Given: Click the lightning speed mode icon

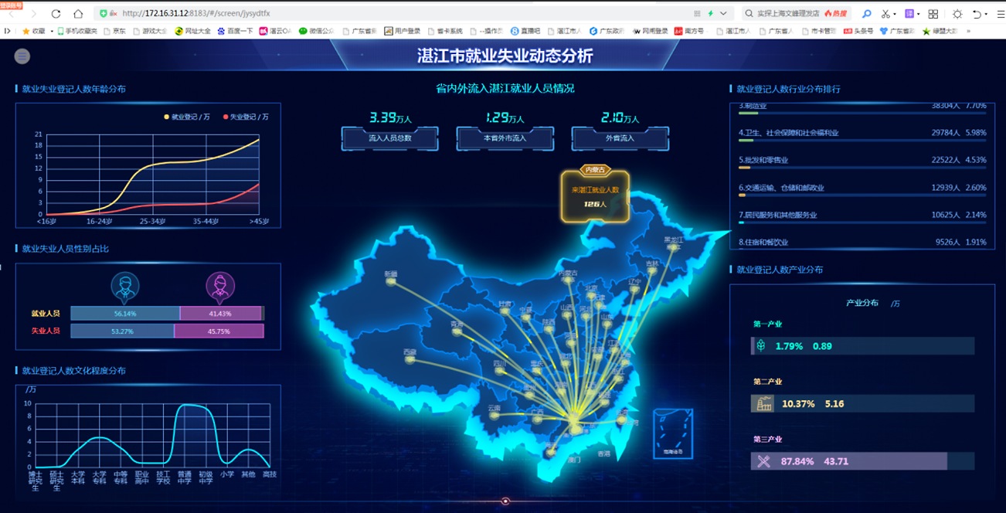Looking at the screenshot, I should pyautogui.click(x=710, y=14).
